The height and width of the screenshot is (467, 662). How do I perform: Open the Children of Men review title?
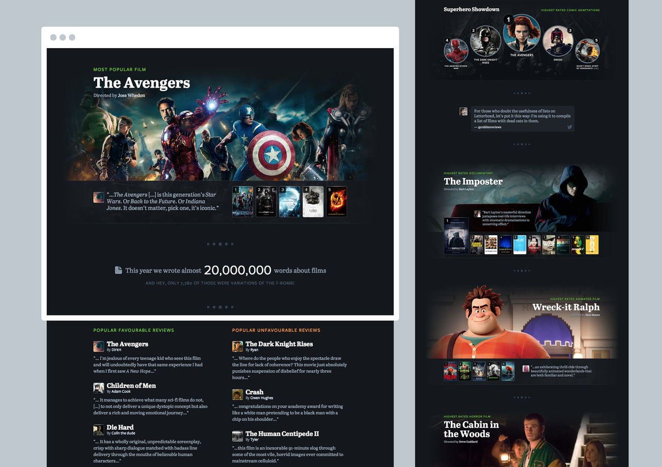[x=131, y=386]
